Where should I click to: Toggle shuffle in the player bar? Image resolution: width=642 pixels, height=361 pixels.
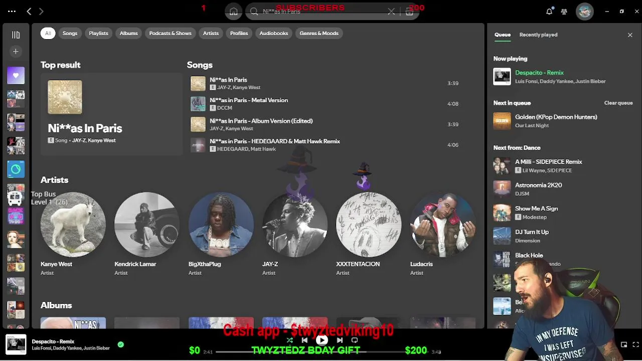coord(289,340)
